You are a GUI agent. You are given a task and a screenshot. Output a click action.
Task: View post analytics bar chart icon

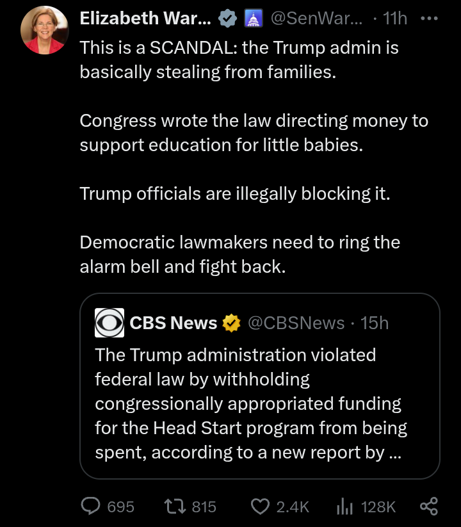(x=344, y=507)
